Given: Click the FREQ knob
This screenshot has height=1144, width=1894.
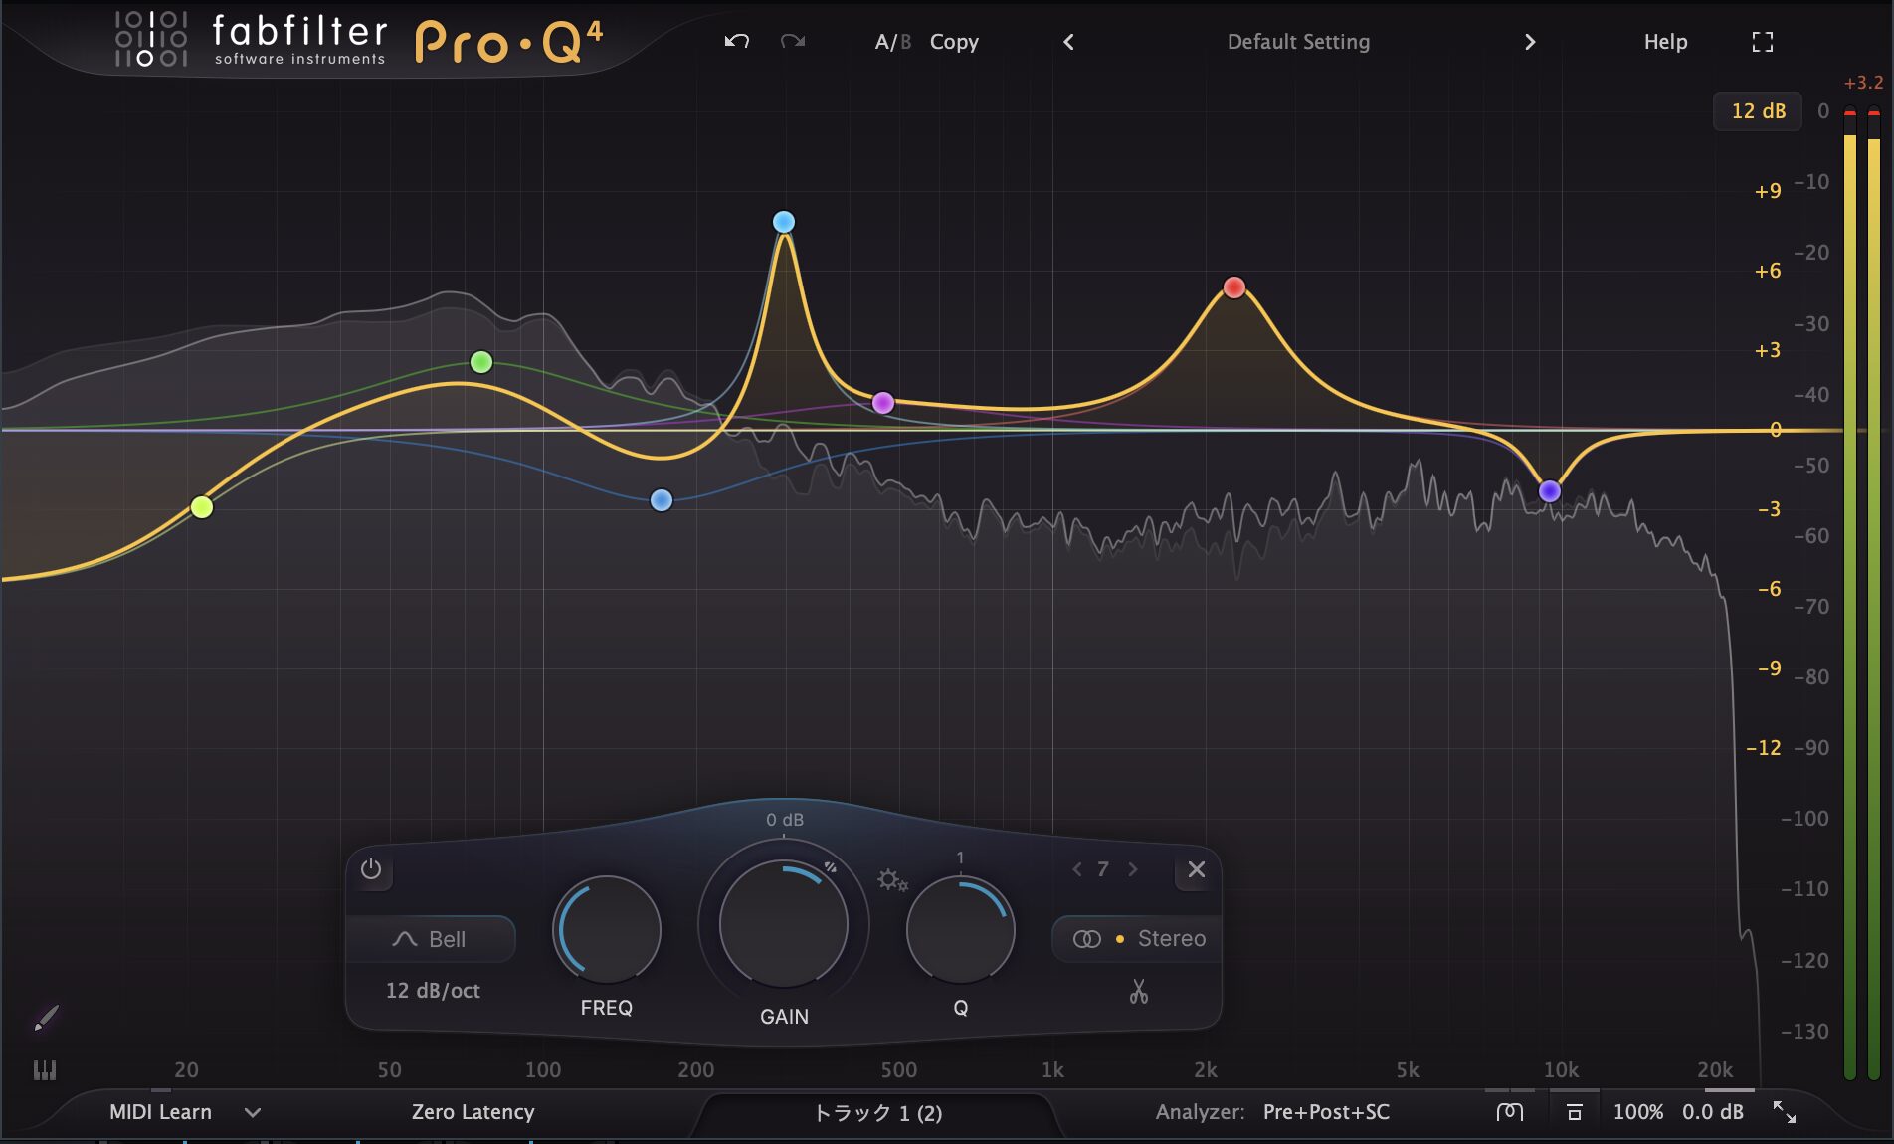Looking at the screenshot, I should click(607, 930).
